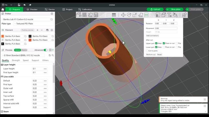
Task: Add a filament with plus icon
Action: click(x=38, y=30)
